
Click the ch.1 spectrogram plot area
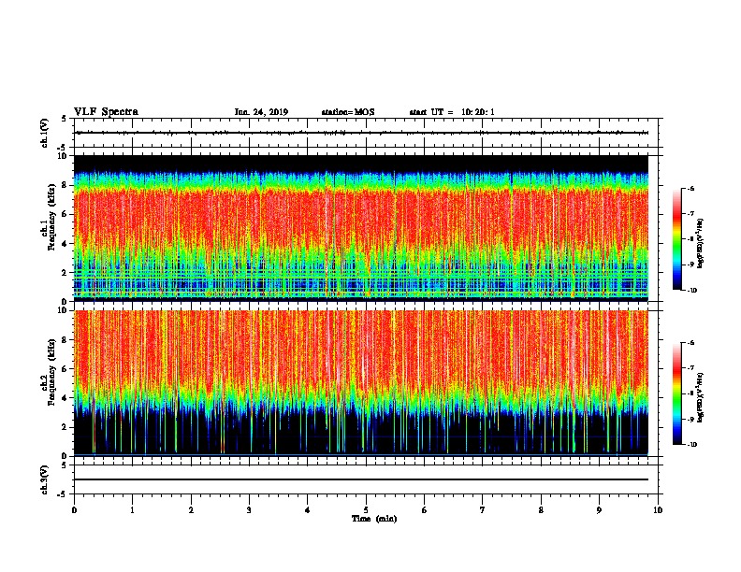click(x=361, y=228)
